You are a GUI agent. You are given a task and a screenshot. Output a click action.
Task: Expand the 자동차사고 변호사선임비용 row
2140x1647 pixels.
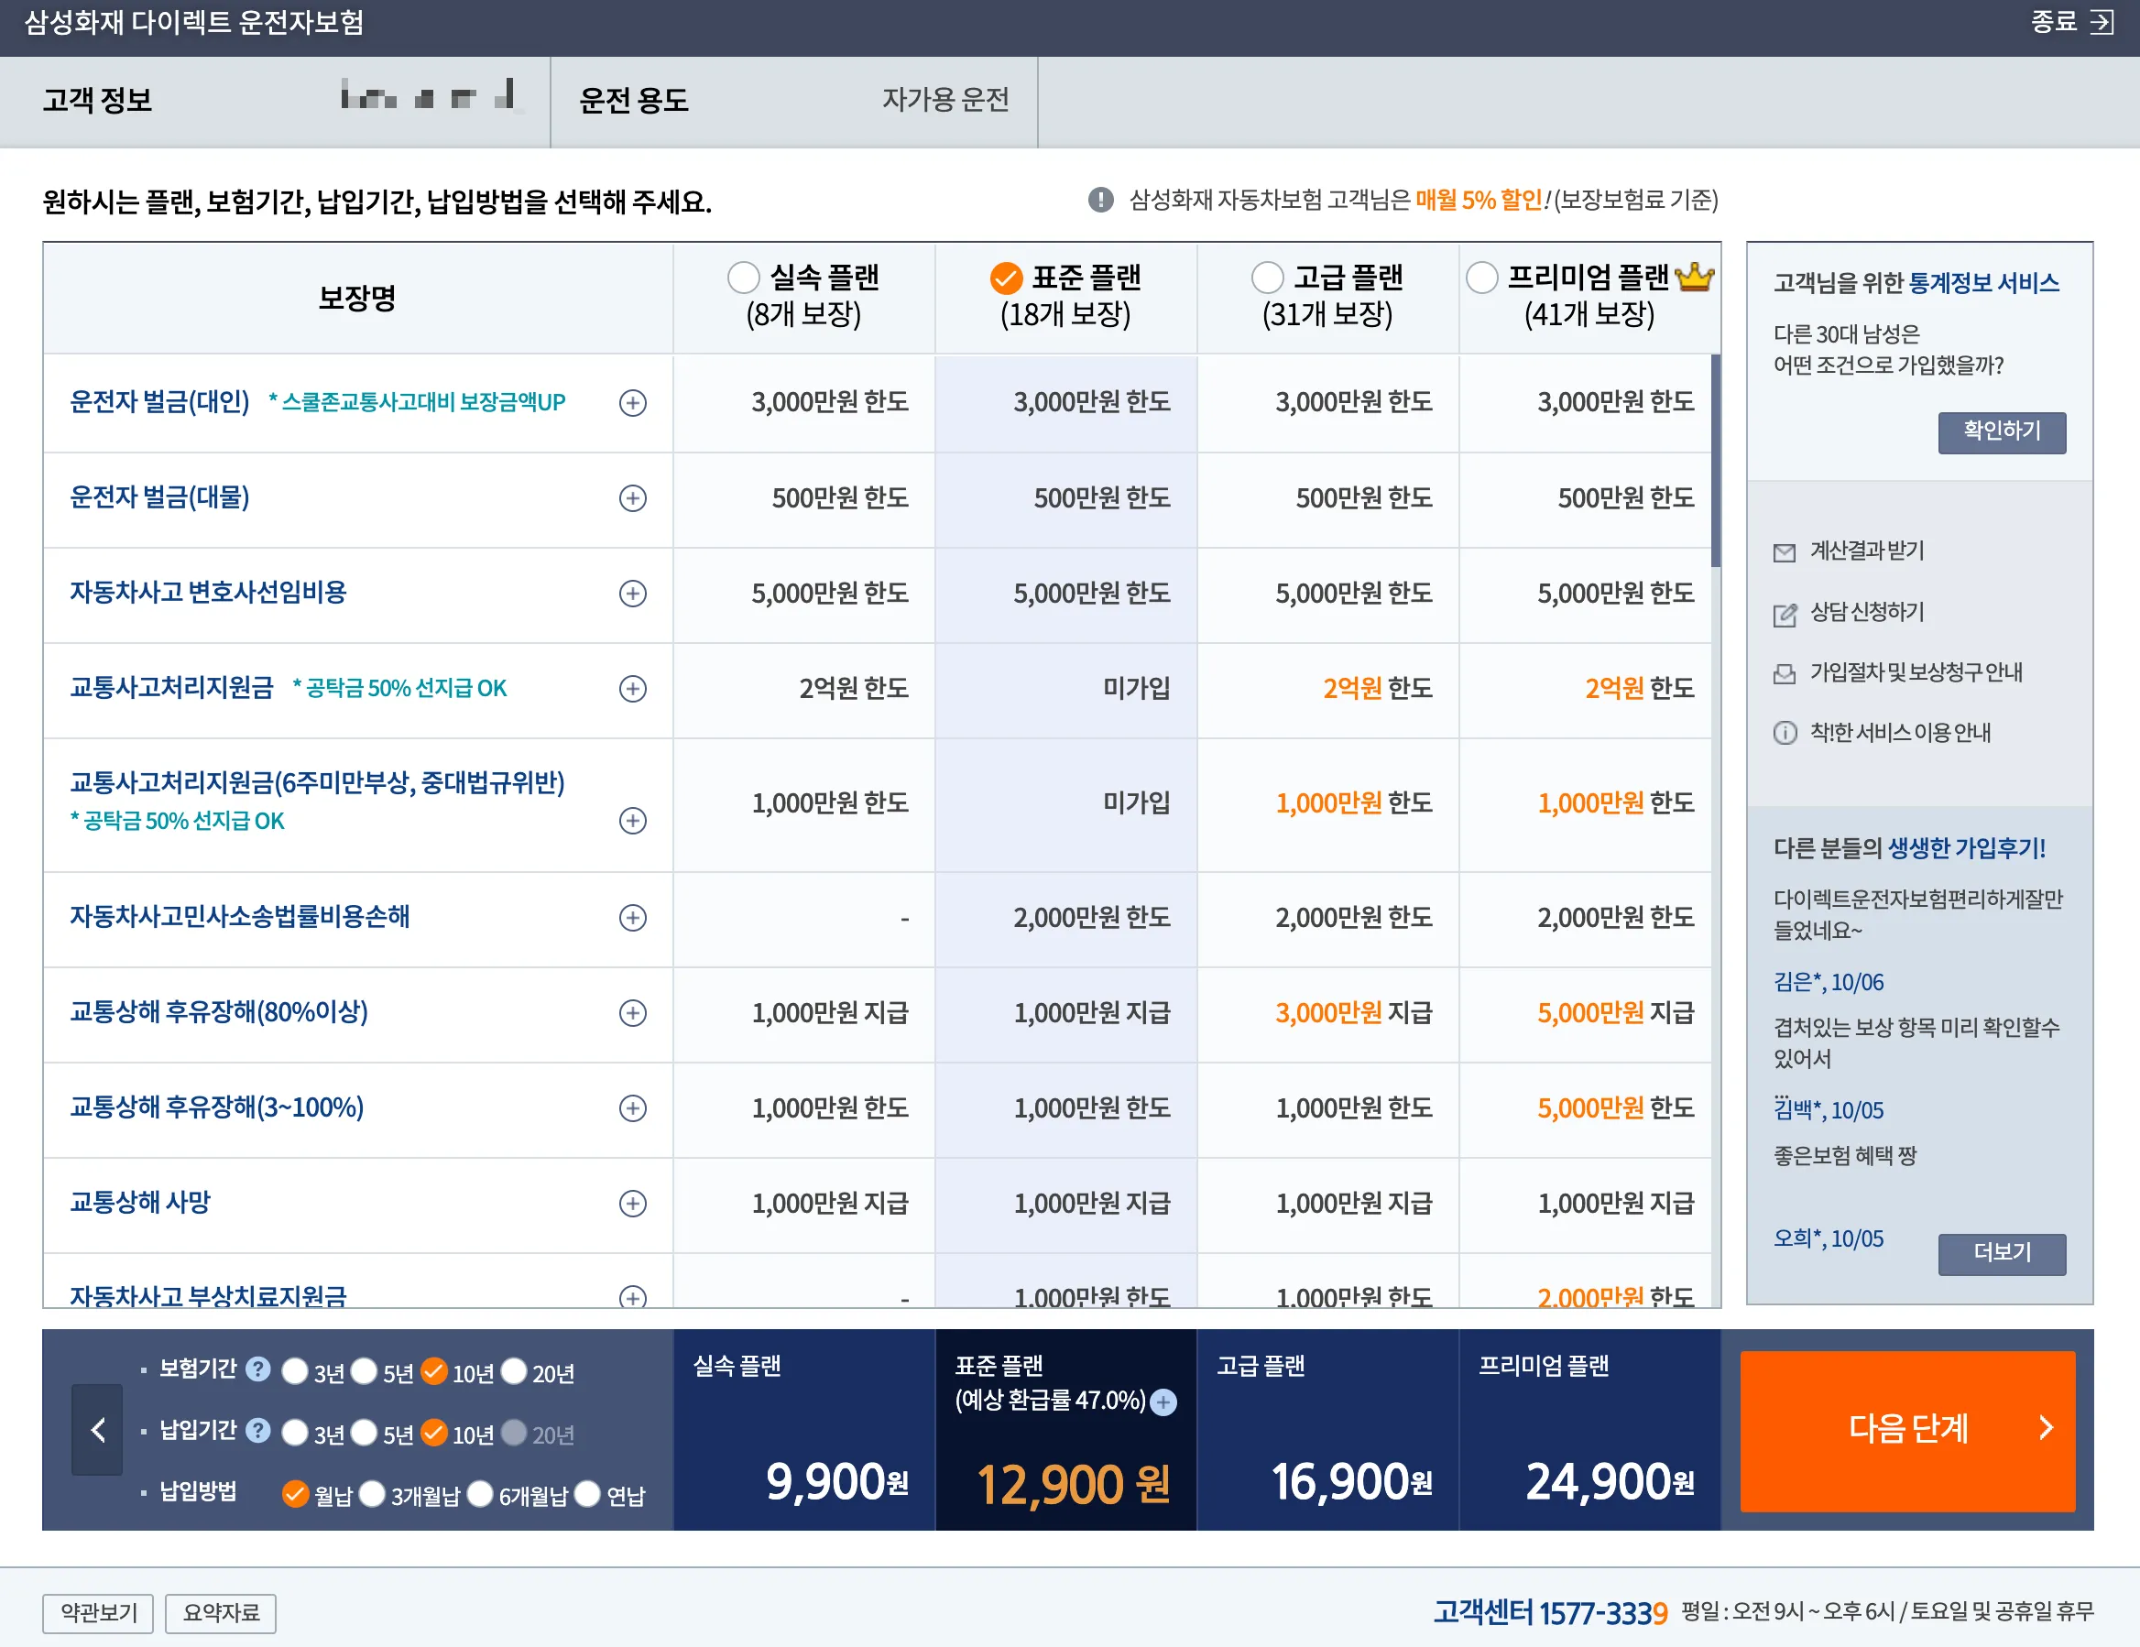click(633, 593)
